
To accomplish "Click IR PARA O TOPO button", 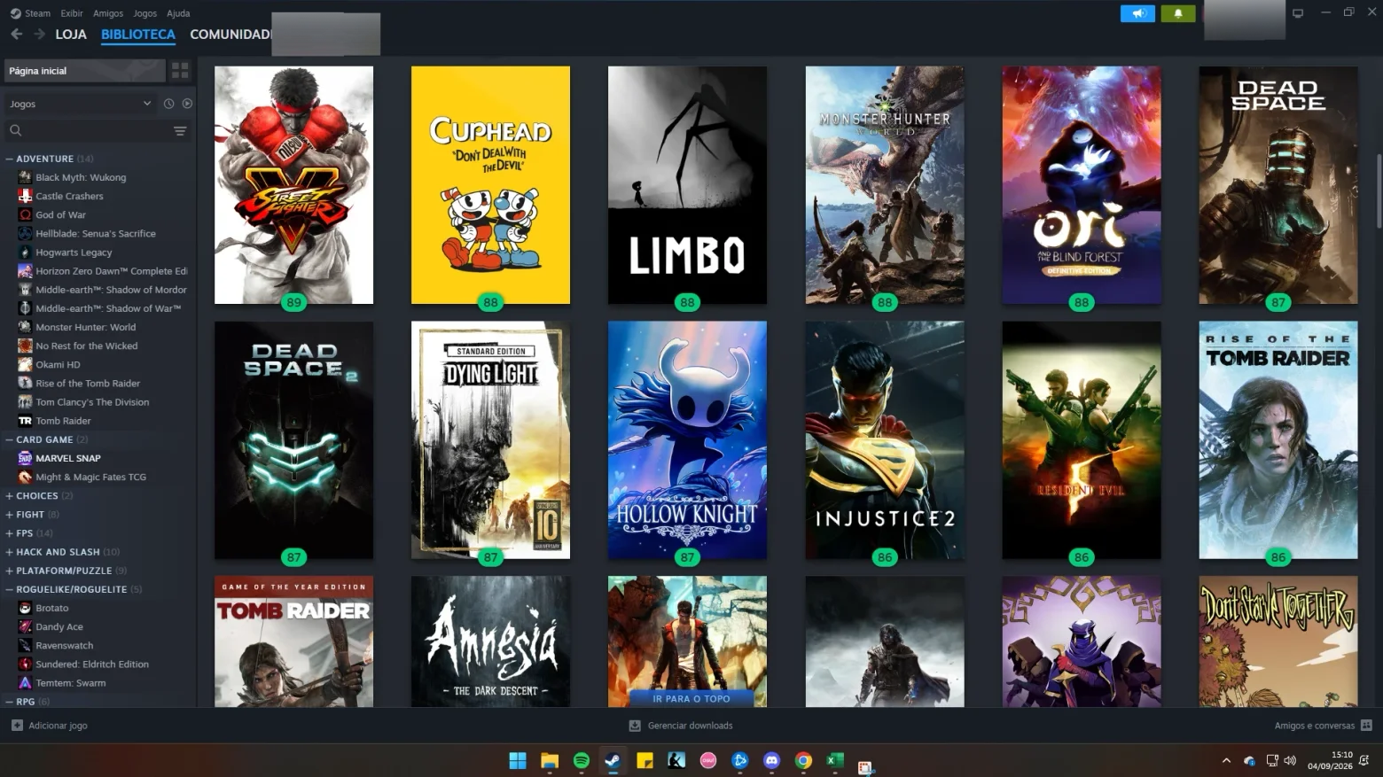I will point(691,698).
